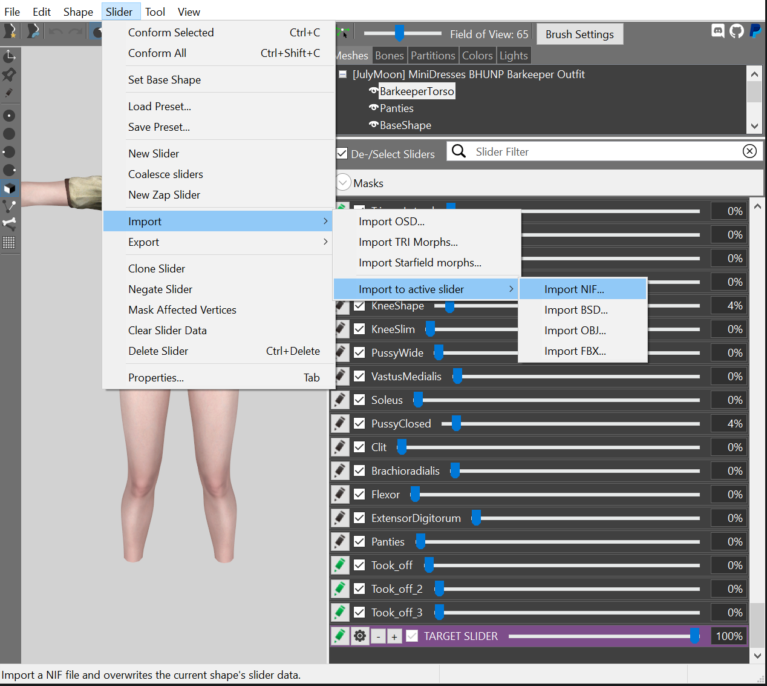Viewport: 767px width, 686px height.
Task: Open the Brush Settings button
Action: 579,34
